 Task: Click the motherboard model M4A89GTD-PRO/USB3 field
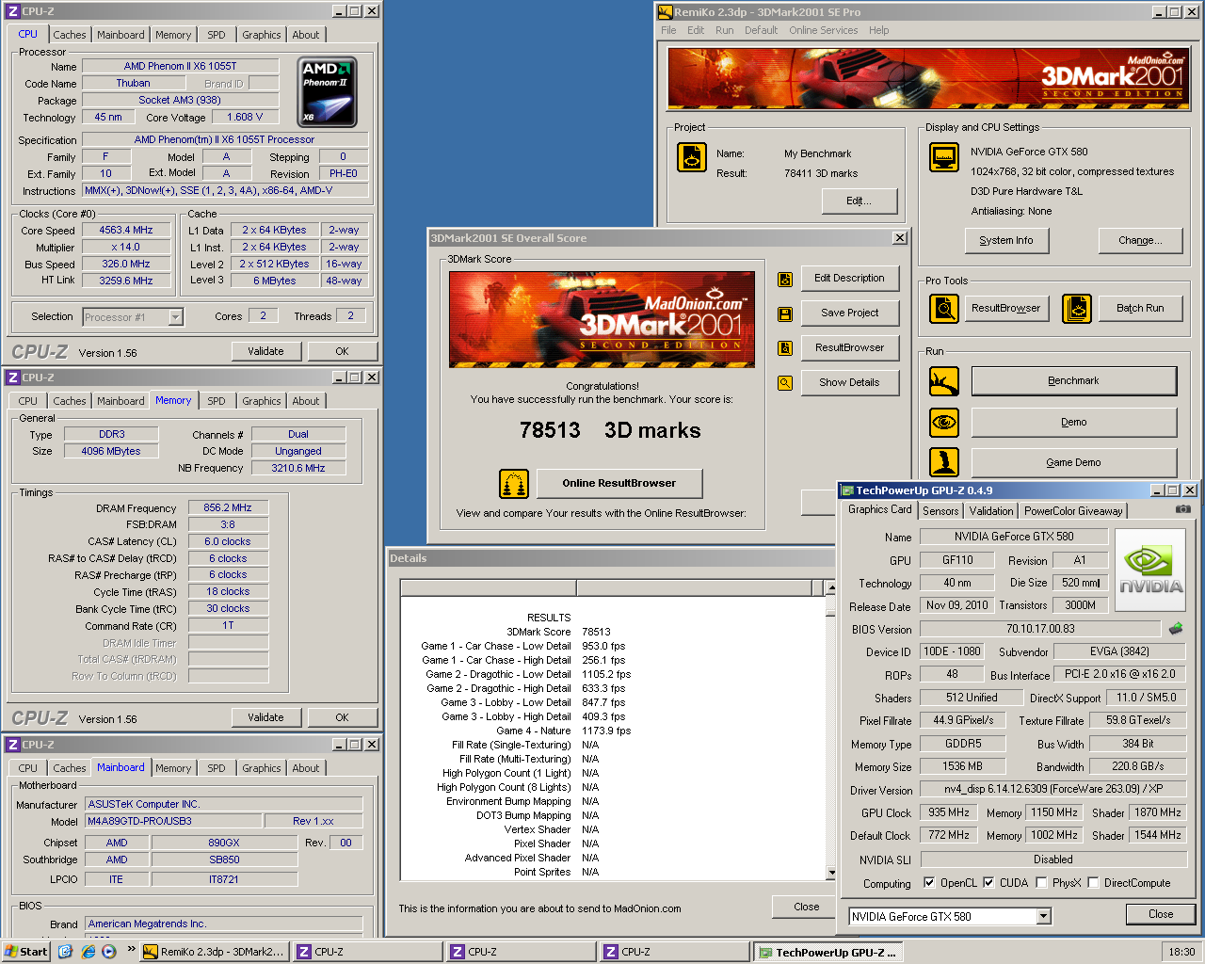173,822
